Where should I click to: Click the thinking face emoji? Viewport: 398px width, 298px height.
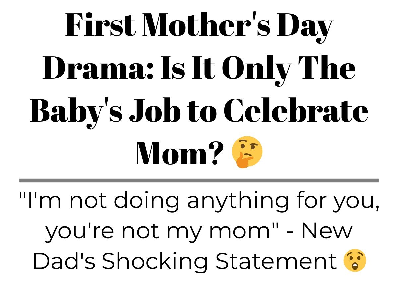pyautogui.click(x=247, y=152)
